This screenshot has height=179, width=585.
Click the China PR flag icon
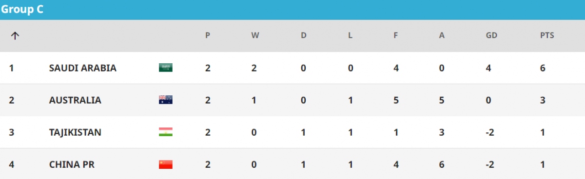[x=166, y=164]
